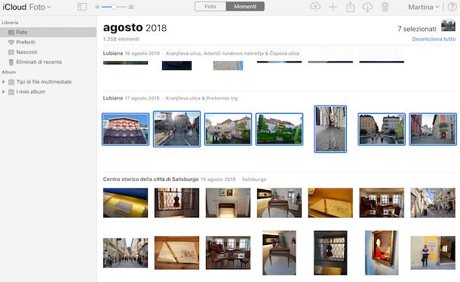This screenshot has height=282, width=460.
Task: Deselect the last selected Lubiana photo
Action: [x=433, y=129]
